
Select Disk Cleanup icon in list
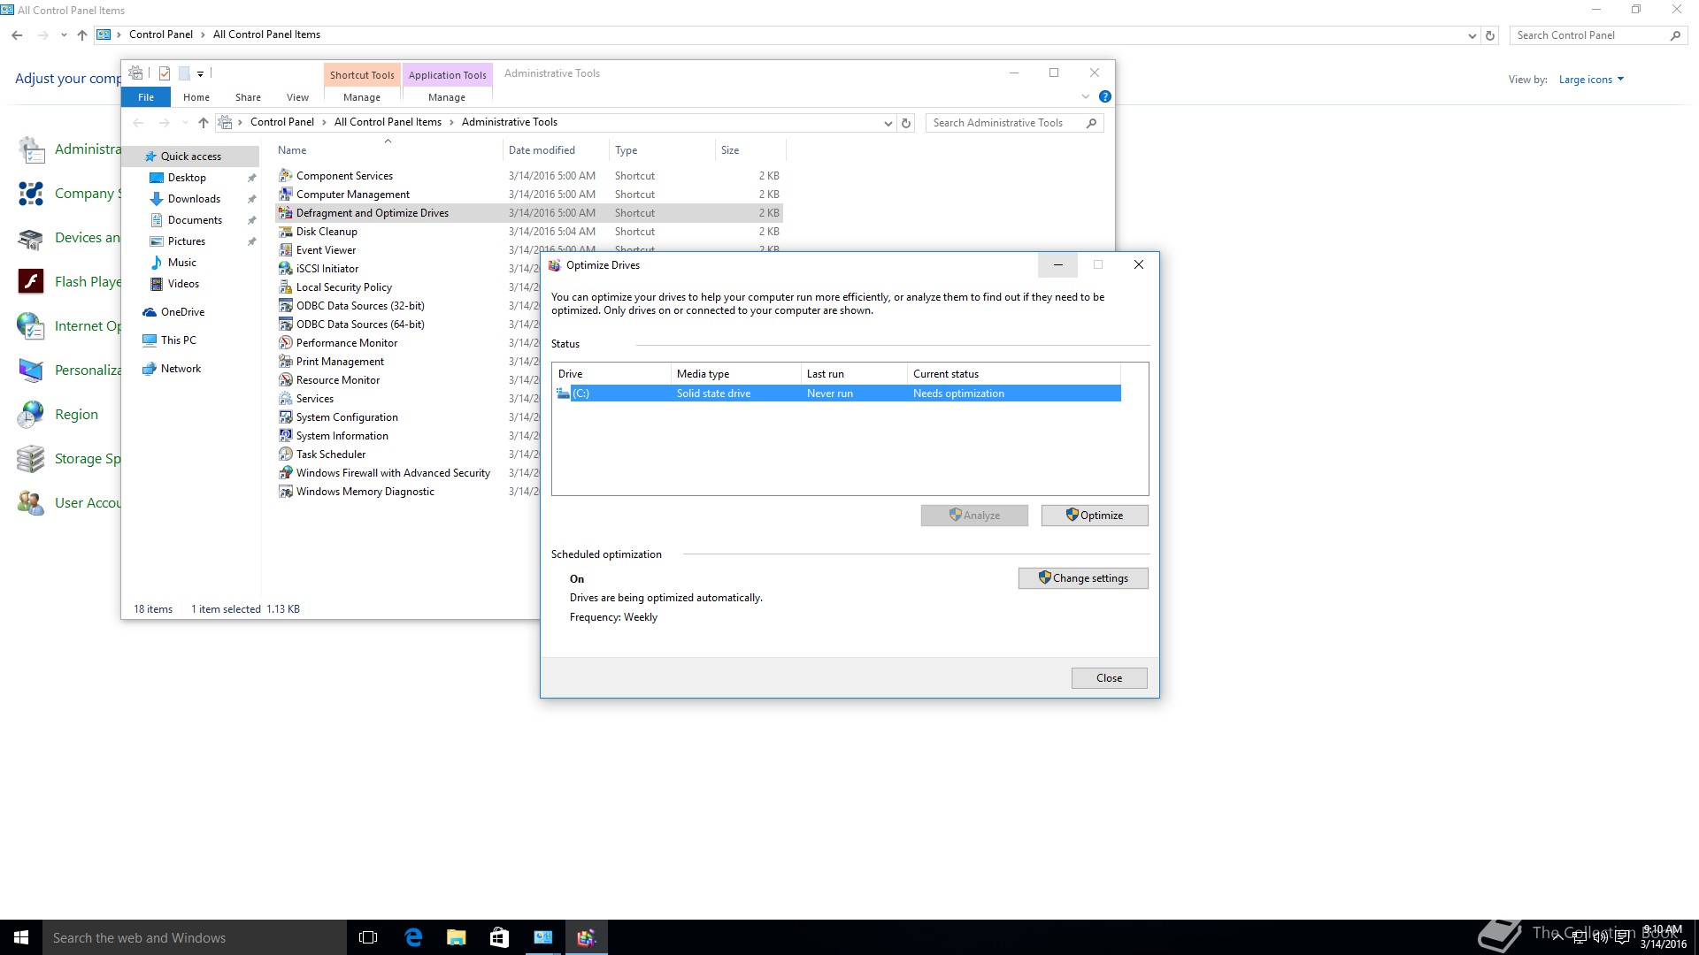pos(285,232)
